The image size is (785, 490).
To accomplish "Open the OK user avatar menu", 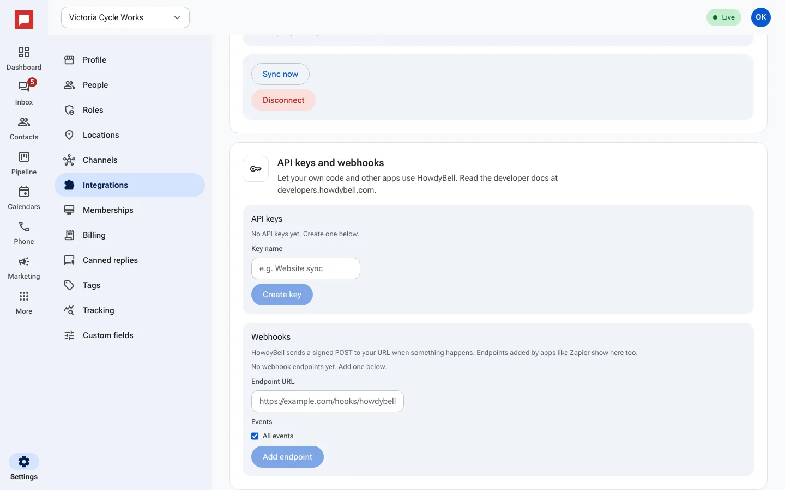I will (761, 17).
